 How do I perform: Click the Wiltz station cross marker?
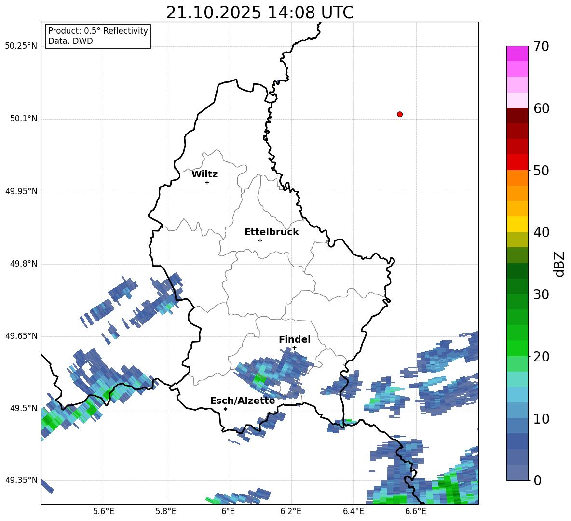point(207,182)
